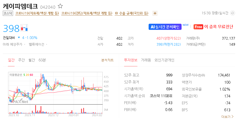Click the 이동평균선 5 20 60 legend
This screenshot has width=238, height=123.
21,75
